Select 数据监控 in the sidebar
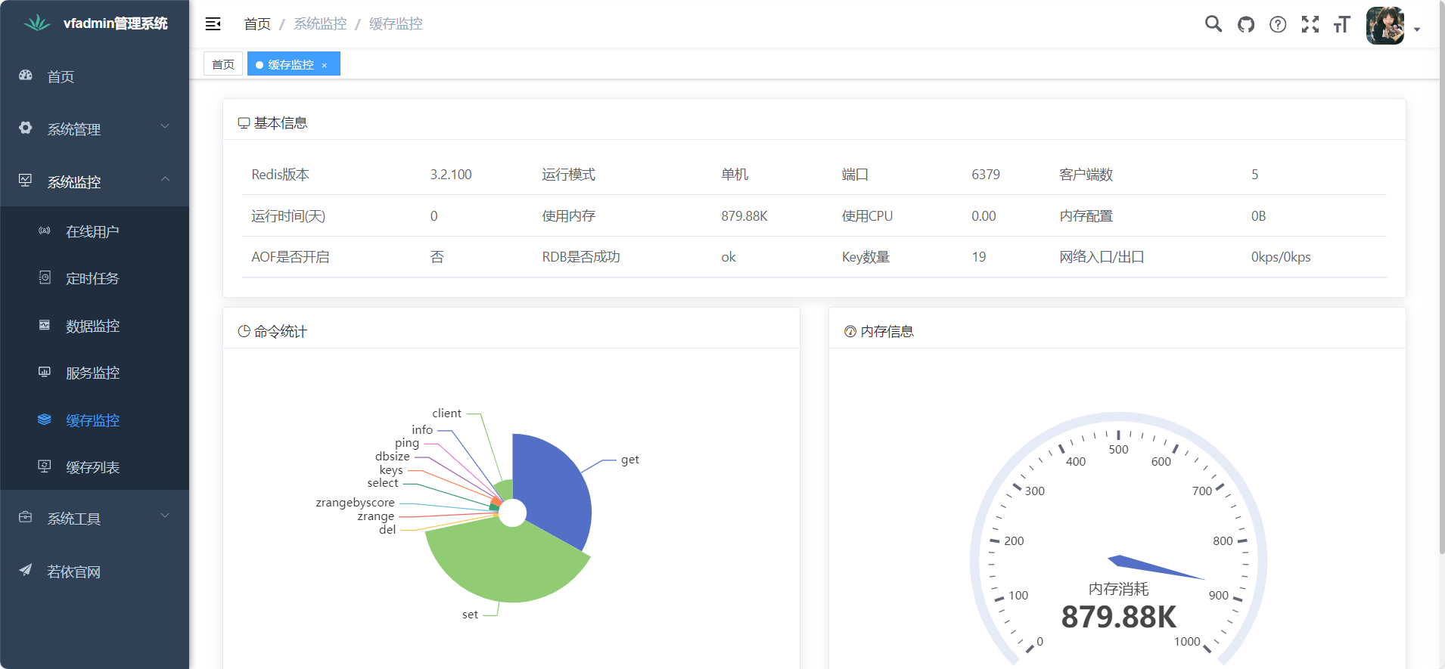Image resolution: width=1445 pixels, height=669 pixels. point(92,326)
